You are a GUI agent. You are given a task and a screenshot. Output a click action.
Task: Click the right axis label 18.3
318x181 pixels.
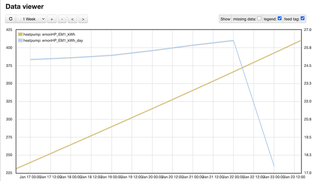point(307,155)
